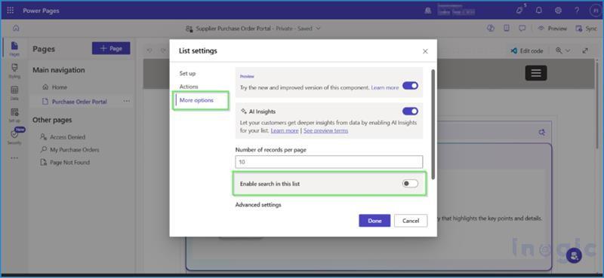Open See preview terms link
This screenshot has height=278, width=604.
pos(325,130)
